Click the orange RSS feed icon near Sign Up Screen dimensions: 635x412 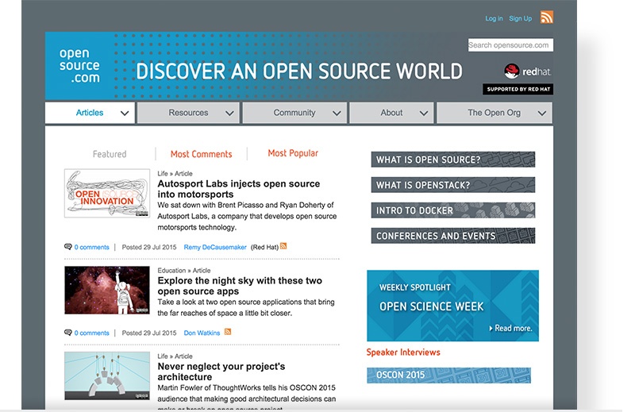[x=546, y=17]
